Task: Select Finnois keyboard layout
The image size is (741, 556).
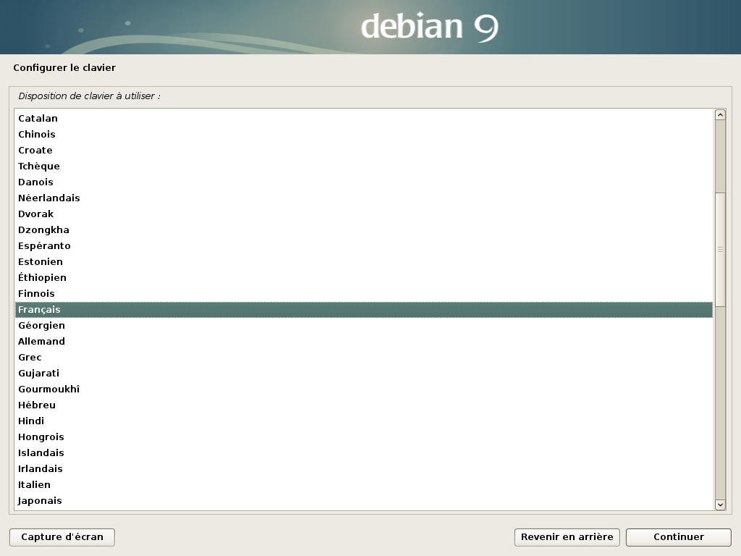Action: pos(363,294)
